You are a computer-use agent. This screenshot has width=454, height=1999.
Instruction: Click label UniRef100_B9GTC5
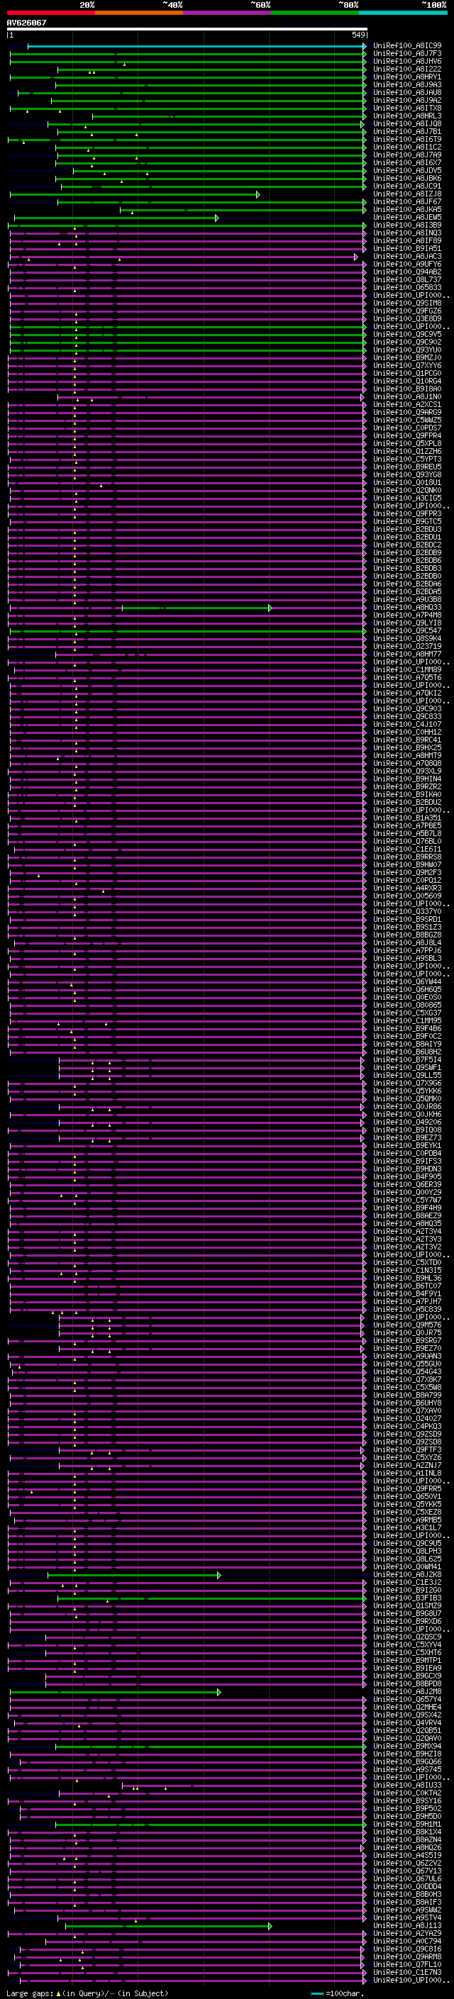407,521
